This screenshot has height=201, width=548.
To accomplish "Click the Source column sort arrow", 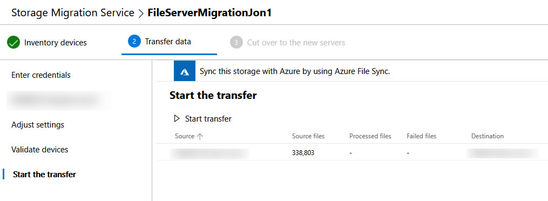I will point(200,137).
